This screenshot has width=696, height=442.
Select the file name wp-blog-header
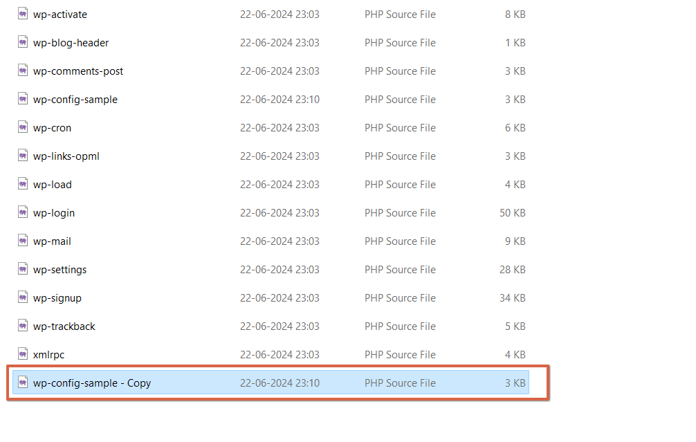[x=71, y=43]
